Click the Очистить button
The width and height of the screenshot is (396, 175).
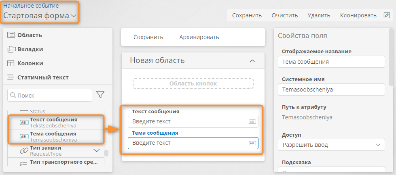pyautogui.click(x=285, y=15)
